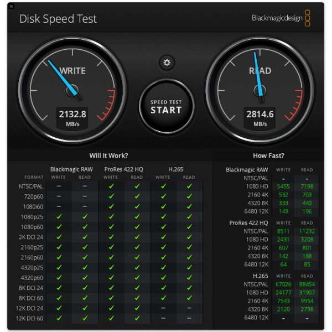Click H.265 4320 8K write value 2120
Viewport: 332px width, 332px height.
click(x=283, y=309)
